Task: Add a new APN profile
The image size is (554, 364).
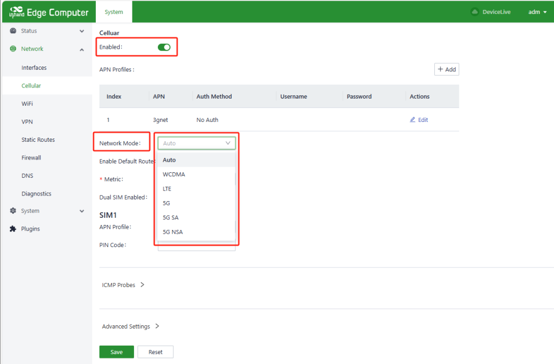Action: click(447, 69)
